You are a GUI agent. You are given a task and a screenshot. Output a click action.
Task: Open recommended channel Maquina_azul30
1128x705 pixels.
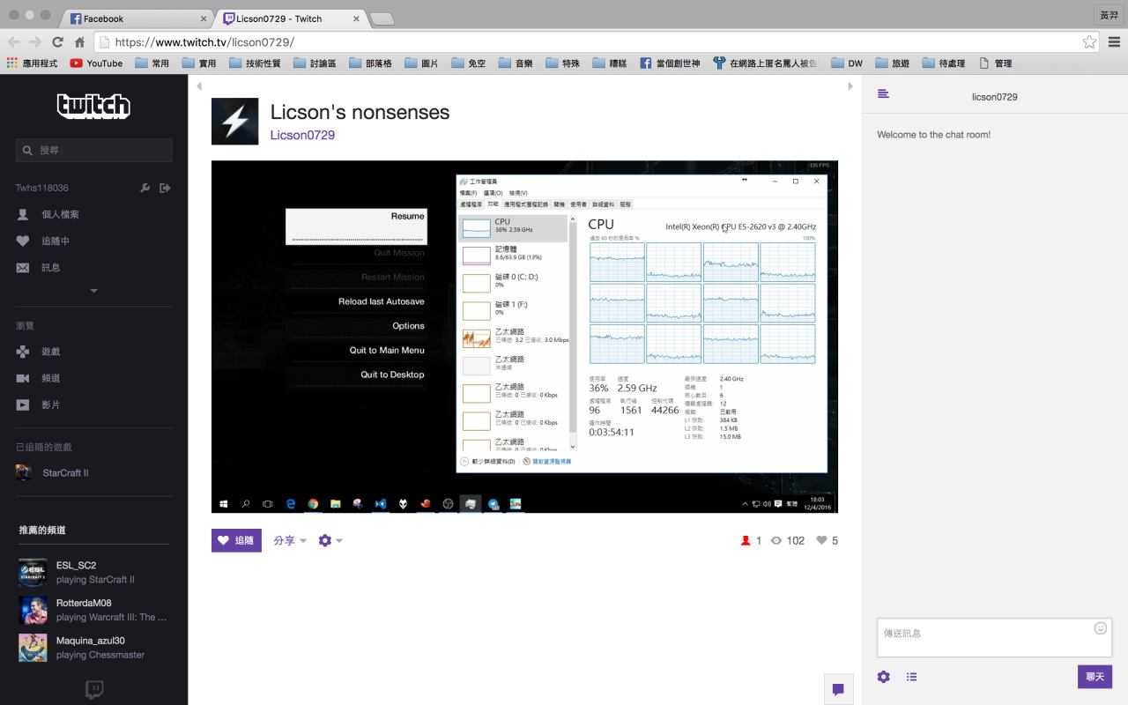click(x=94, y=648)
